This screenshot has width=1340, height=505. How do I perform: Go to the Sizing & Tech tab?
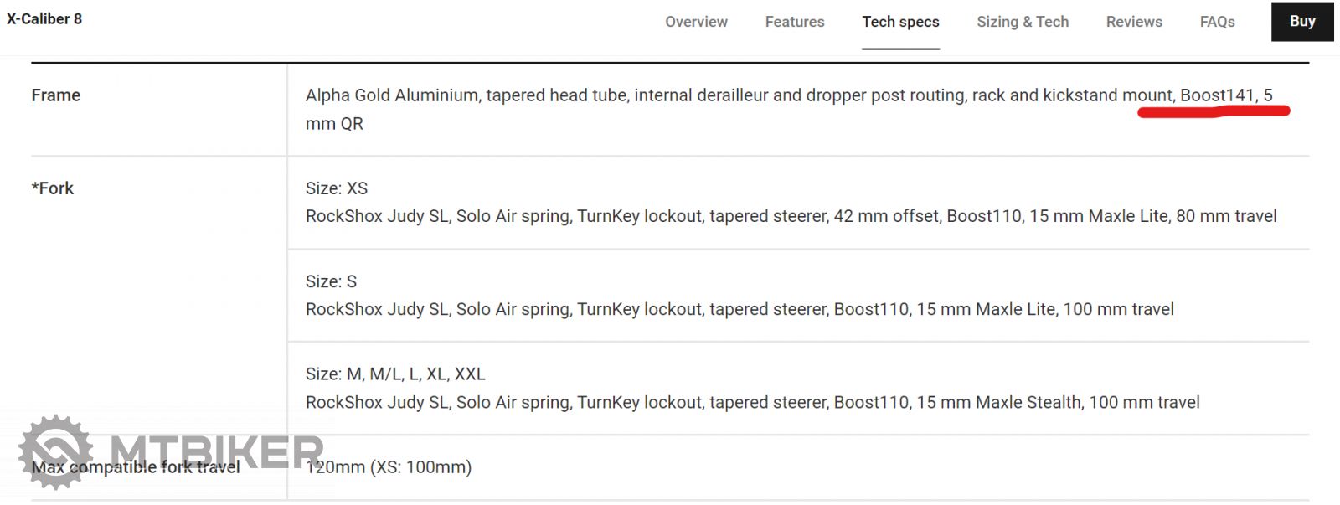pos(1023,22)
